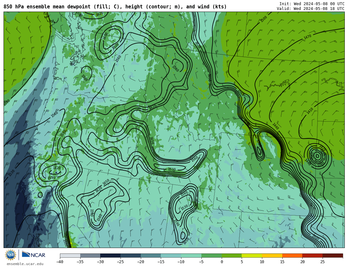Select the 10 to 15 yellow swatch
Viewport: 348px width, 268px height.
point(272,255)
